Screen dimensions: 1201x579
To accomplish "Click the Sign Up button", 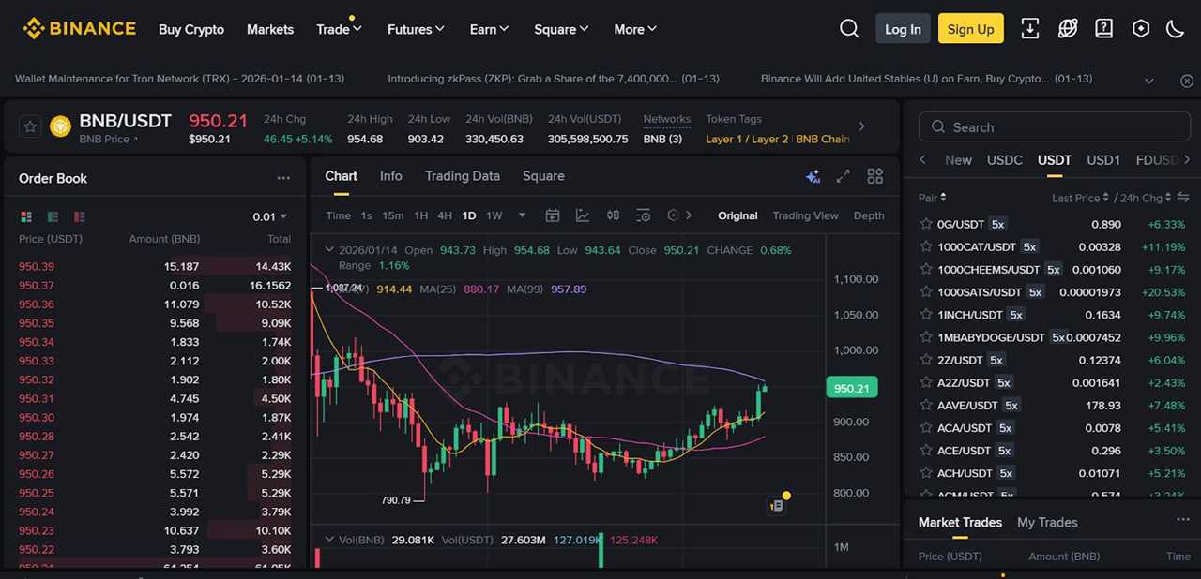I will point(970,28).
